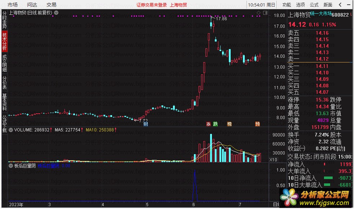Image resolution: width=355 pixels, height=209 pixels.
Task: Click the 外盘 value 151799
Action: (320, 127)
